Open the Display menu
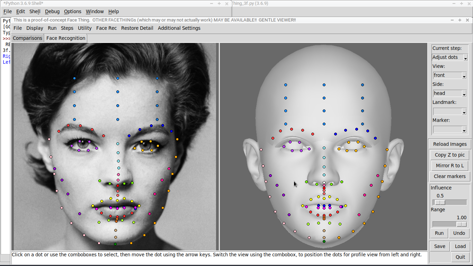The width and height of the screenshot is (473, 266). [35, 28]
